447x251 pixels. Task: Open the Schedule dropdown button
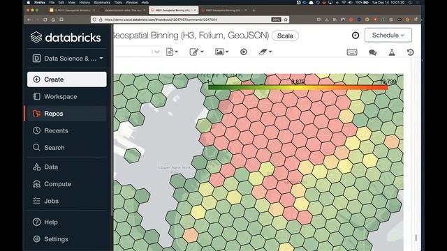tap(388, 35)
